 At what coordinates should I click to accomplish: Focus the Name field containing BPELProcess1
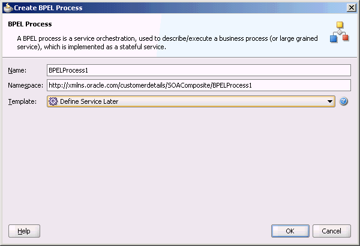tap(199, 70)
